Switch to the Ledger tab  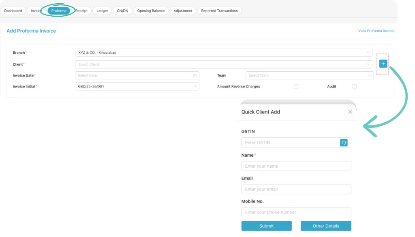[102, 11]
